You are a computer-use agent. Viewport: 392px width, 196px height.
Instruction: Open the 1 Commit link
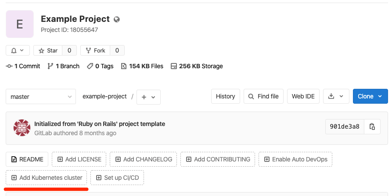[23, 66]
